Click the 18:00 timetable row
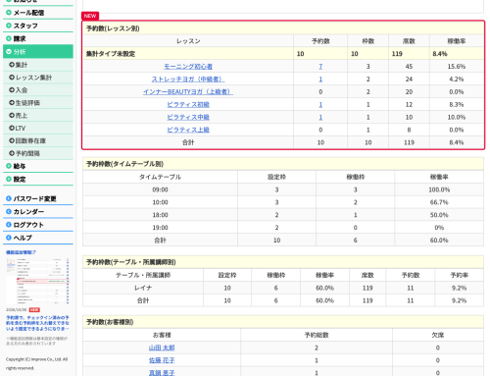Viewport: 490px width, 376px height. tap(283, 215)
